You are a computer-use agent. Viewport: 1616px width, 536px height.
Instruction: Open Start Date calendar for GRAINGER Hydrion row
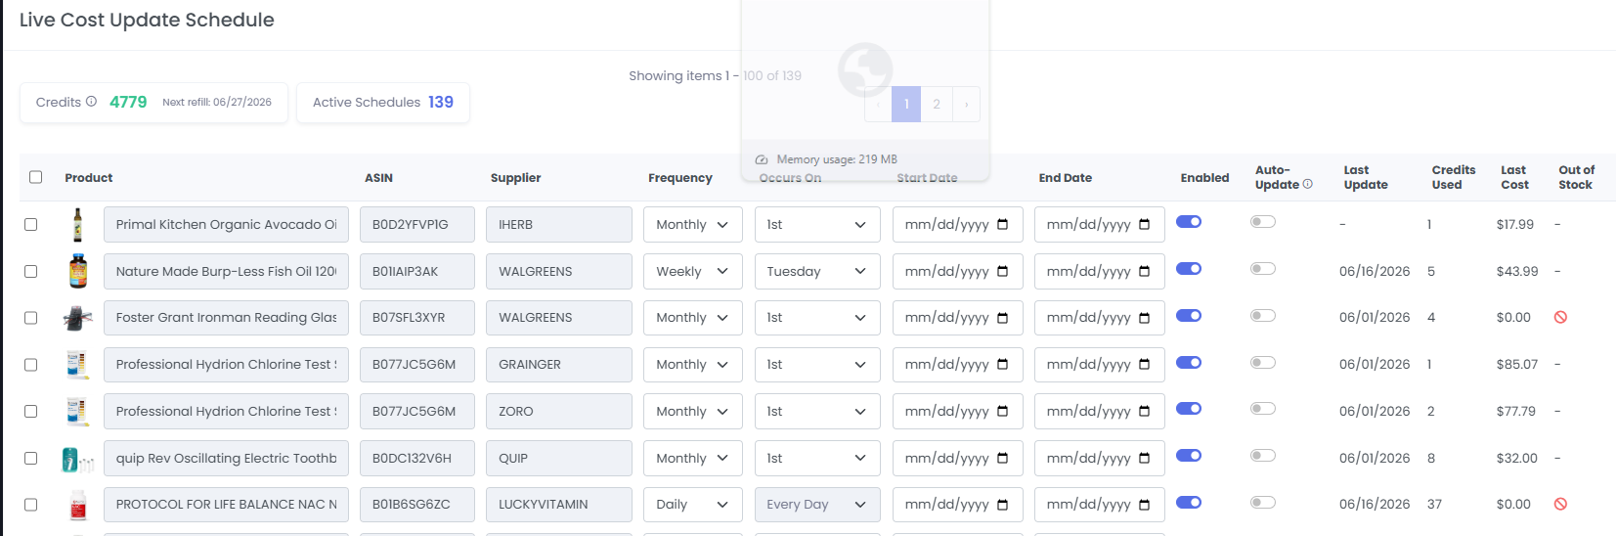[x=1002, y=365]
